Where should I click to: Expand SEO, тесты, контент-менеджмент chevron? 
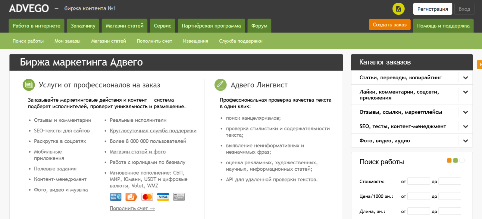click(x=465, y=126)
